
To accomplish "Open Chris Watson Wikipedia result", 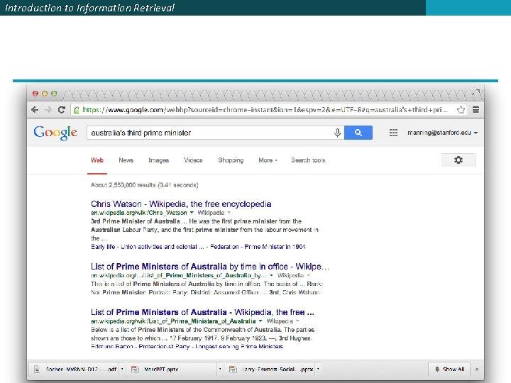I will click(181, 204).
